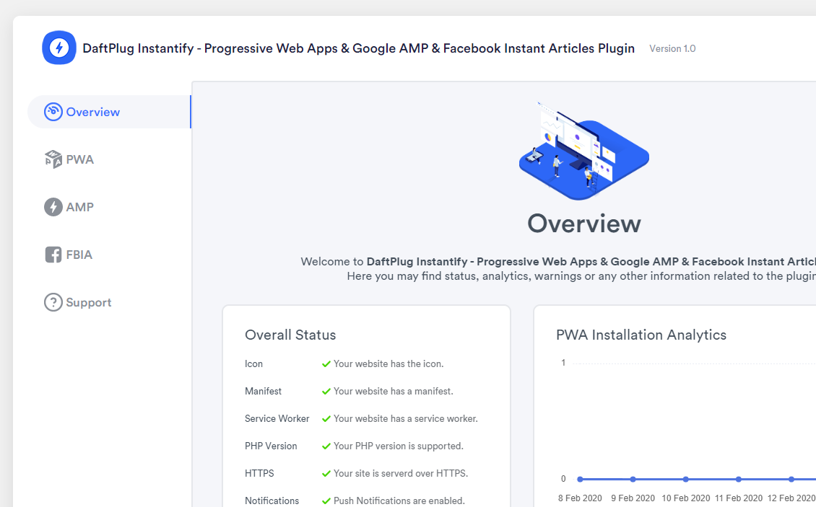Click the chart y-axis value 0
This screenshot has height=507, width=816.
[x=563, y=478]
